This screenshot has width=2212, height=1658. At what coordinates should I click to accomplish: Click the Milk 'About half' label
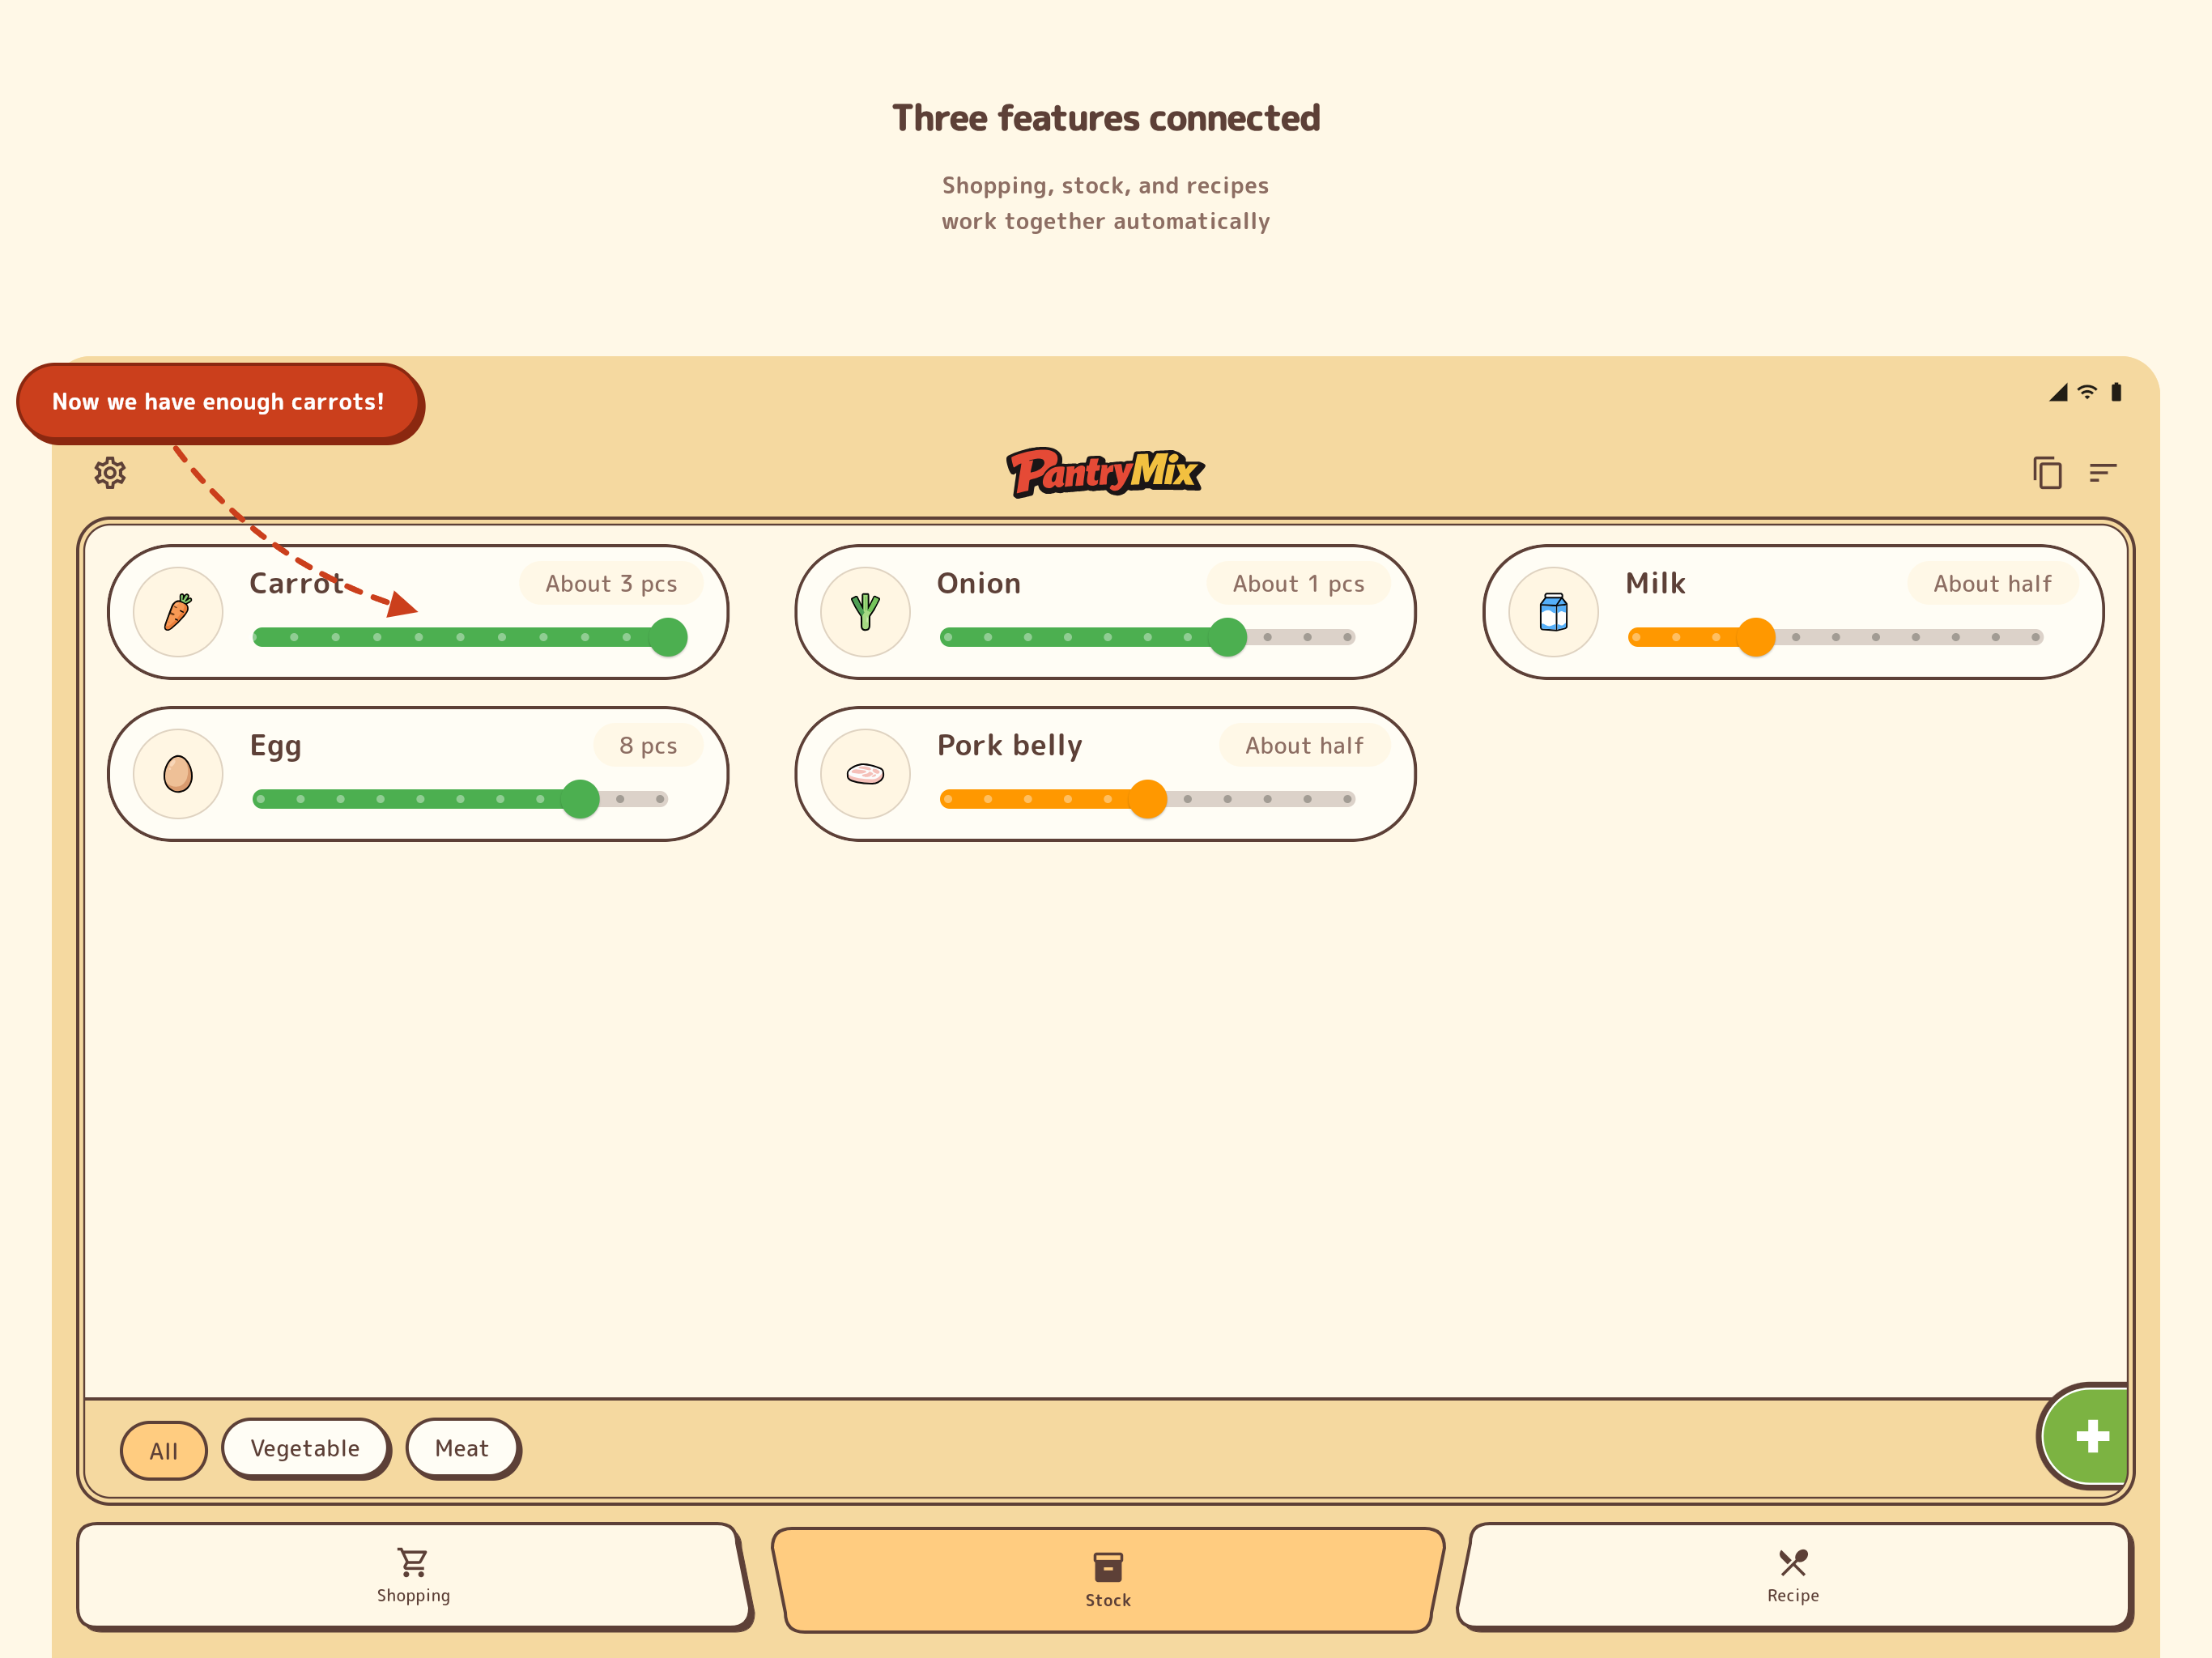tap(1992, 584)
